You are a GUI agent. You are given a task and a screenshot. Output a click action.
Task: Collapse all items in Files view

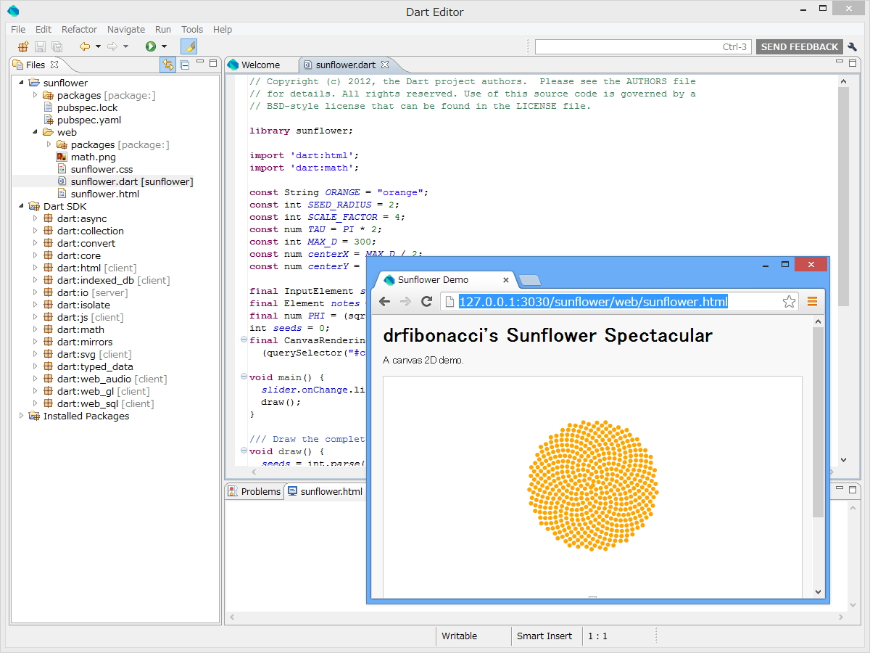pos(183,65)
